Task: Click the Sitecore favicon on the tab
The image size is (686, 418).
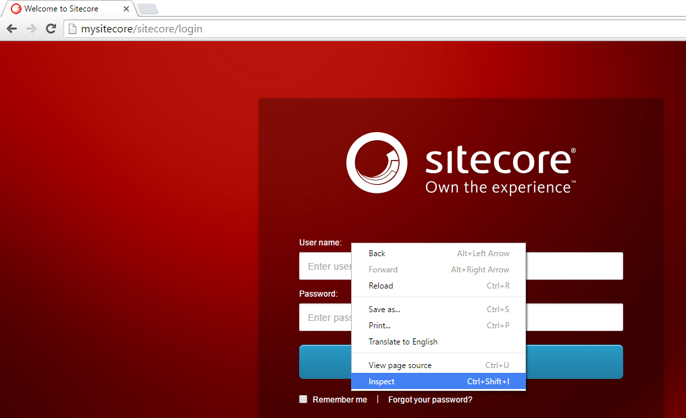Action: [16, 9]
